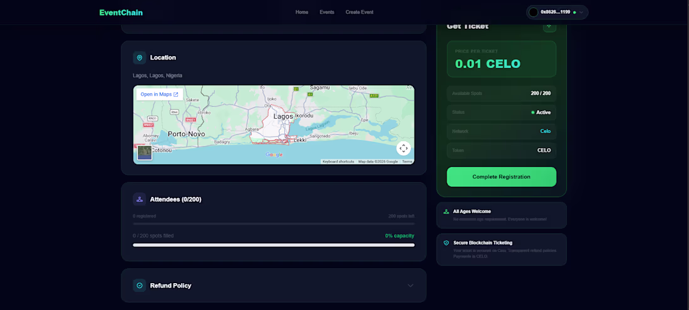Click the Attendees people icon
This screenshot has width=689, height=310.
click(139, 199)
